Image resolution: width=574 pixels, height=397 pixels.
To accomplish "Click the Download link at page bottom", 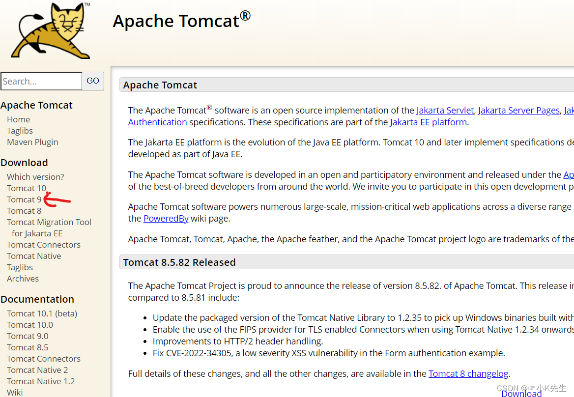I will click(521, 394).
